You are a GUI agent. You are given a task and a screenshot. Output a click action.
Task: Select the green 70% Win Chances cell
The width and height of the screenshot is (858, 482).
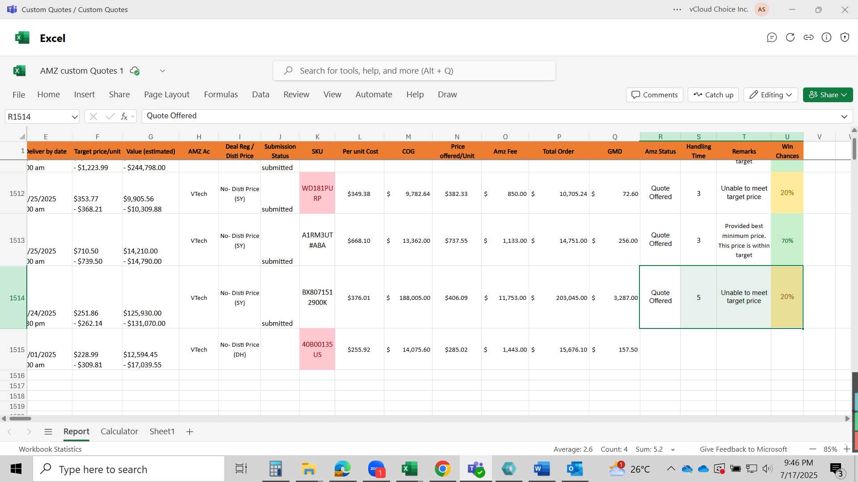tap(787, 240)
